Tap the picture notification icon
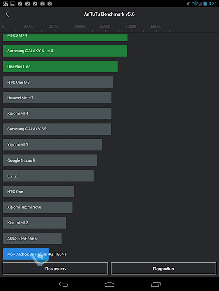The height and width of the screenshot is (291, 219). point(13,4)
